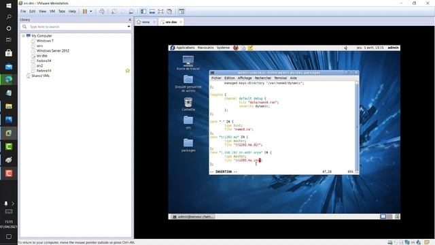Image resolution: width=435 pixels, height=245 pixels.
Task: Click the volume icon in guest panel
Action: click(x=346, y=48)
